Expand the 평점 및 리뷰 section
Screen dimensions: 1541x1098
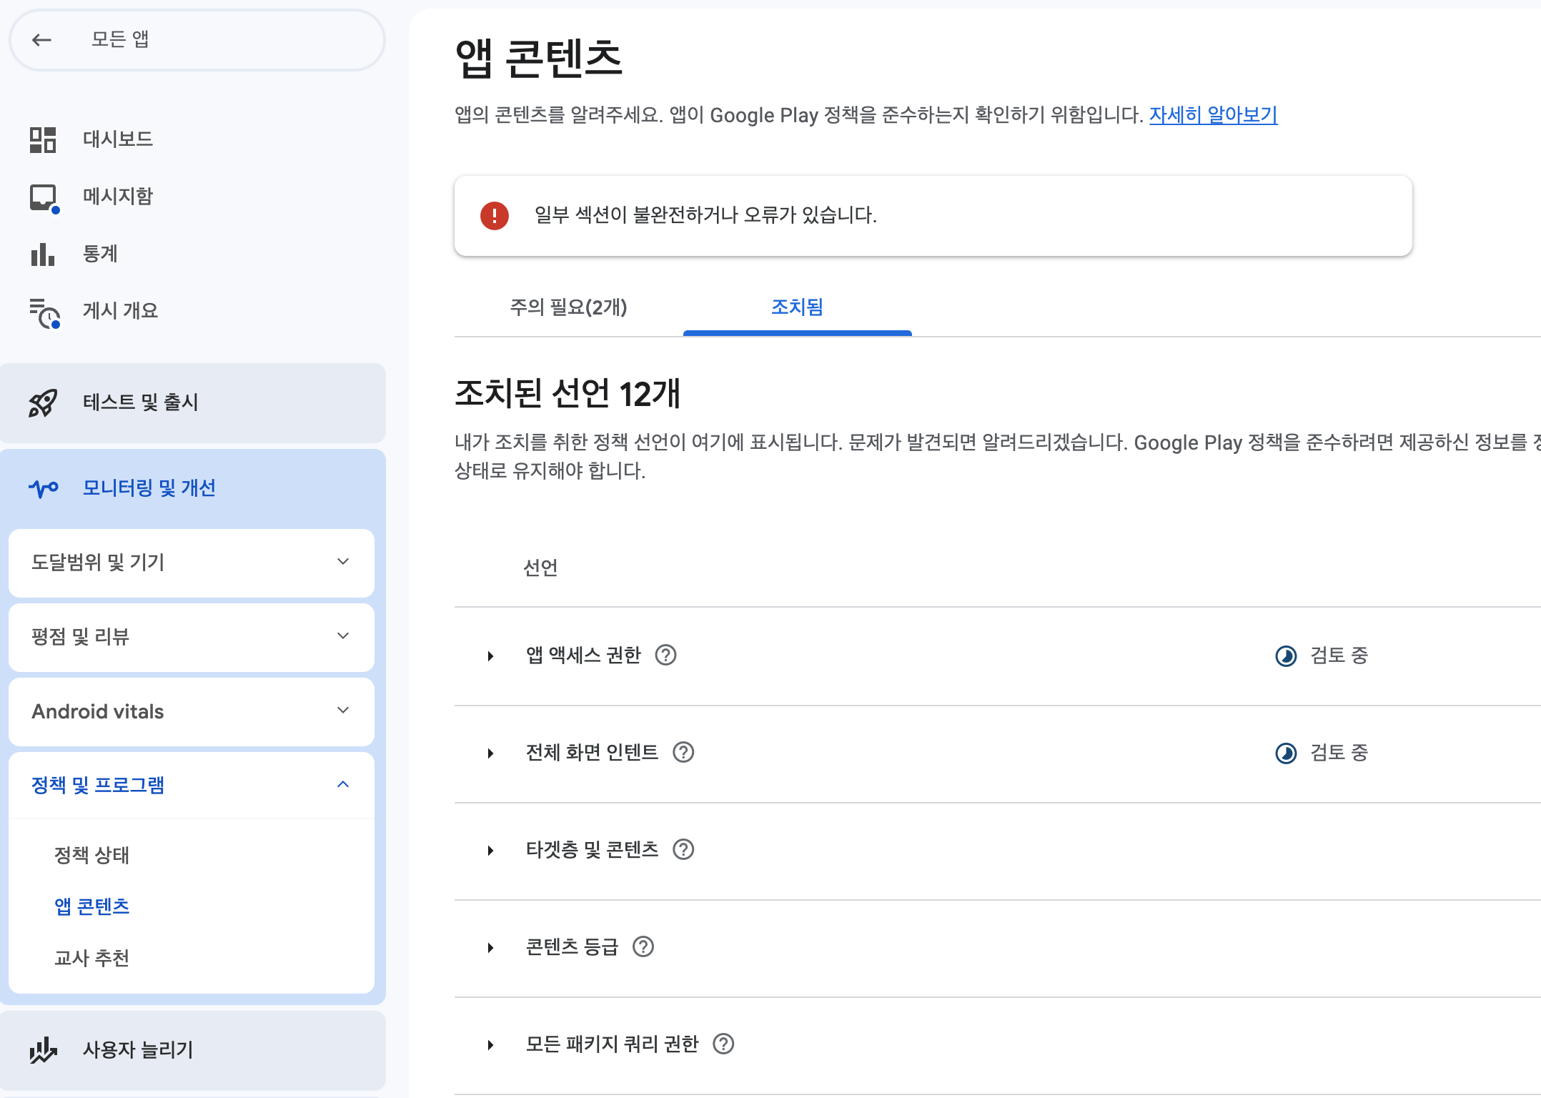343,636
